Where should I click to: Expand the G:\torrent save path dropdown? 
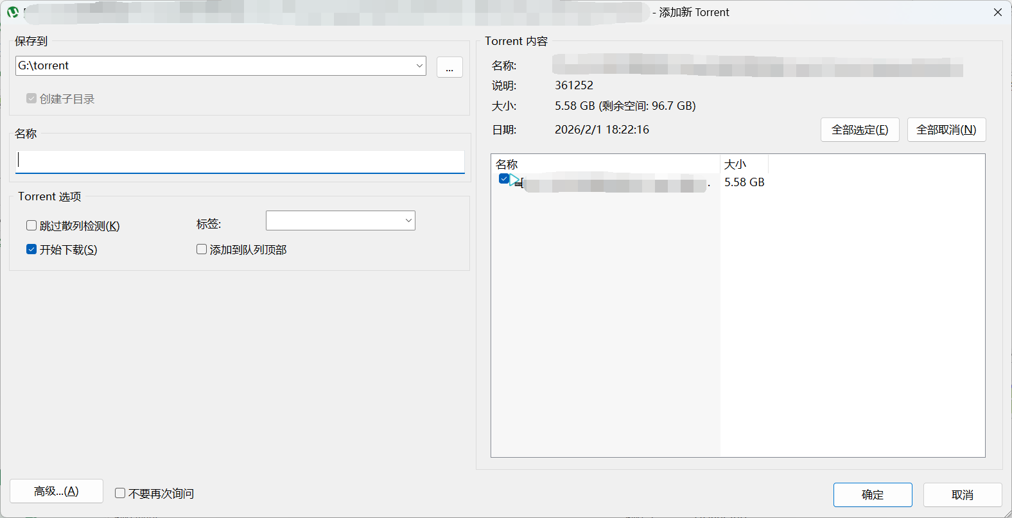point(419,65)
